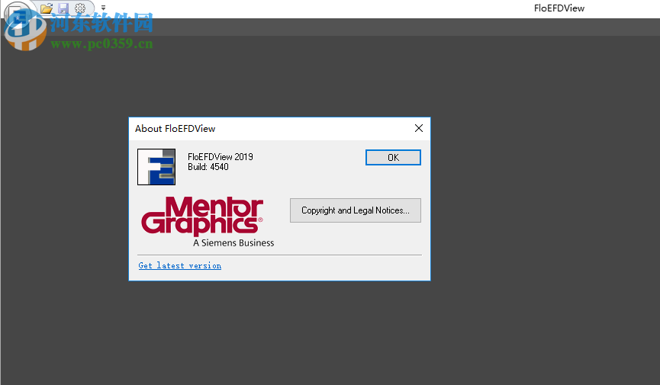Open Copyright and Legal Notices
This screenshot has width=660, height=385.
[356, 210]
